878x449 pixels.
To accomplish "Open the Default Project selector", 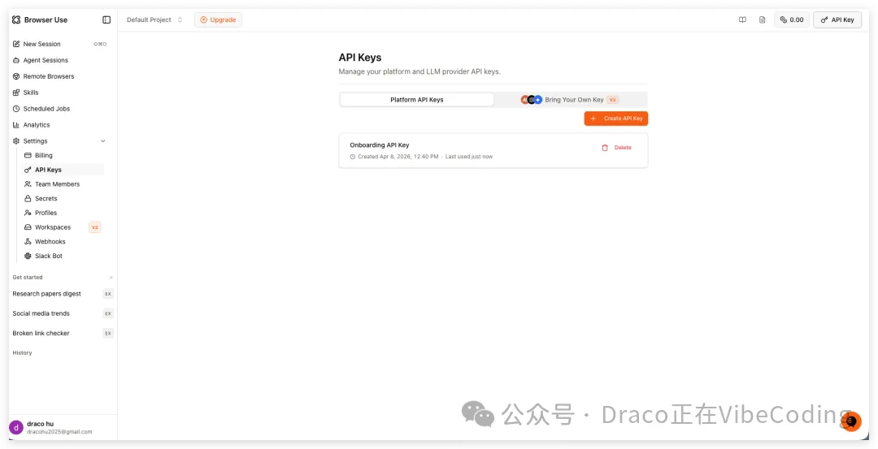I will coord(154,19).
